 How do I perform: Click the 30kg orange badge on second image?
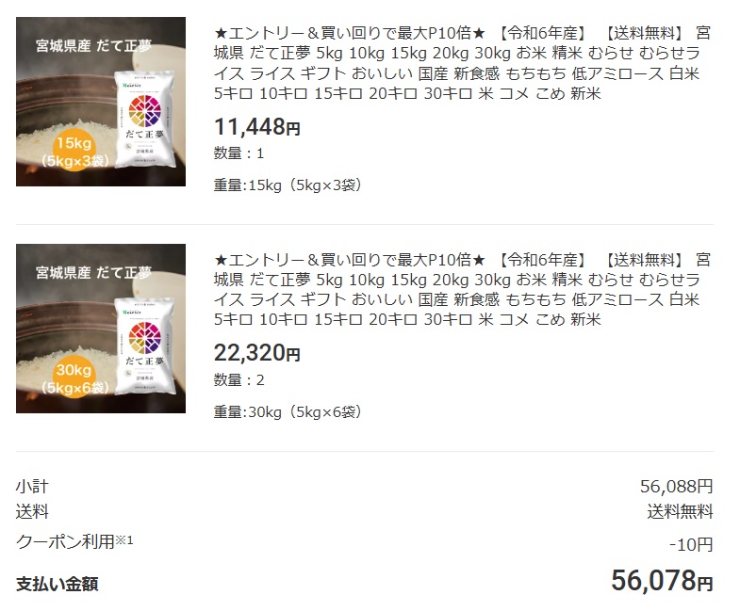coord(74,377)
